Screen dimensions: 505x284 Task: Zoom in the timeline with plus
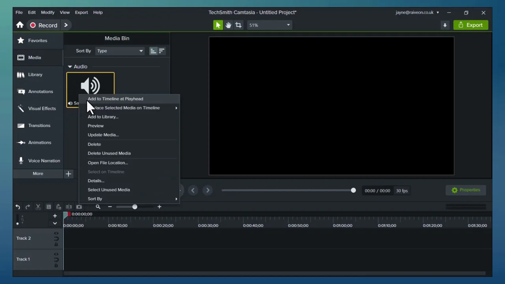(159, 207)
